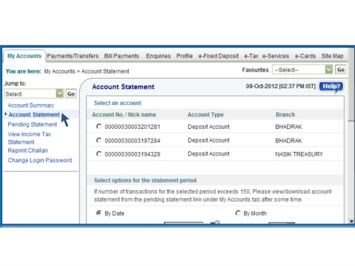
Task: Switch to the Payments/Transfers tab
Action: (x=73, y=56)
